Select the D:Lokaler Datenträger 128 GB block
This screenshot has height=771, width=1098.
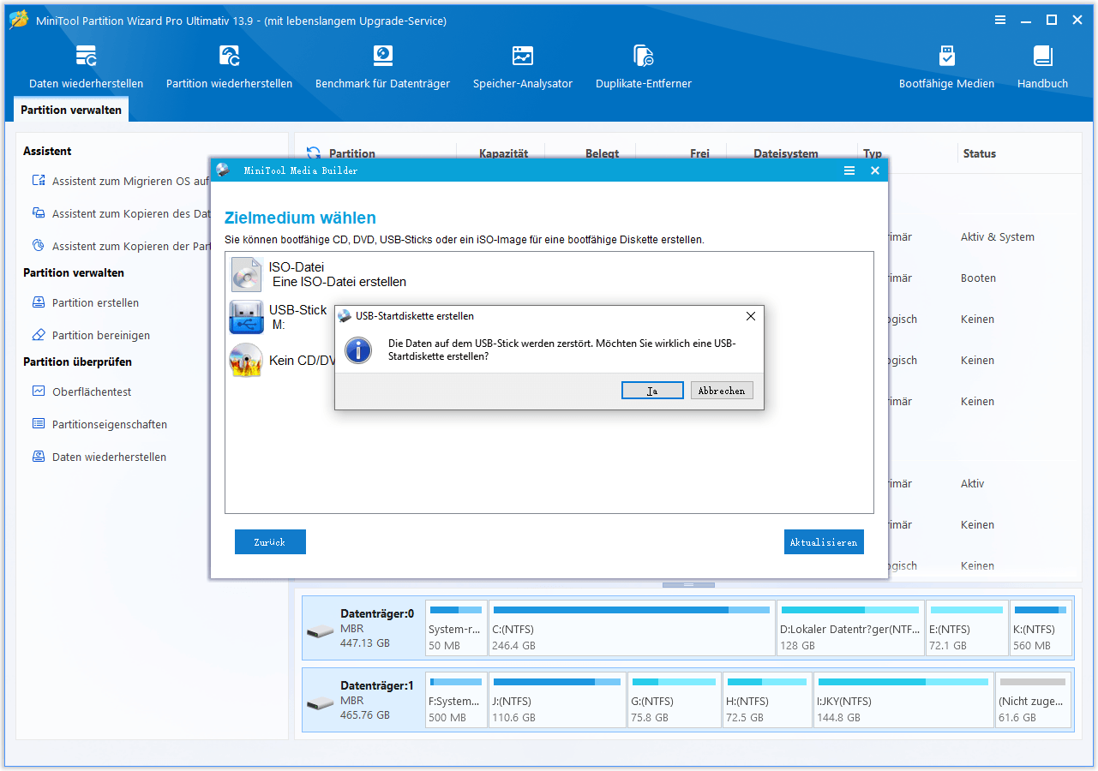tap(850, 628)
